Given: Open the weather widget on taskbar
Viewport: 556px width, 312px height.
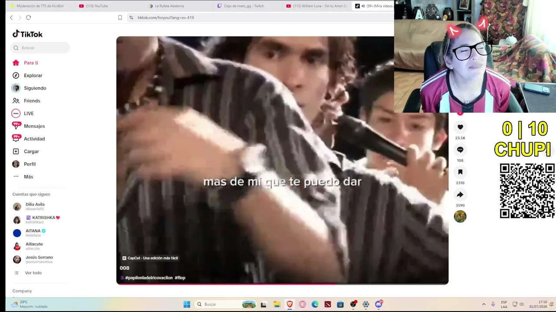Looking at the screenshot, I should pyautogui.click(x=30, y=304).
